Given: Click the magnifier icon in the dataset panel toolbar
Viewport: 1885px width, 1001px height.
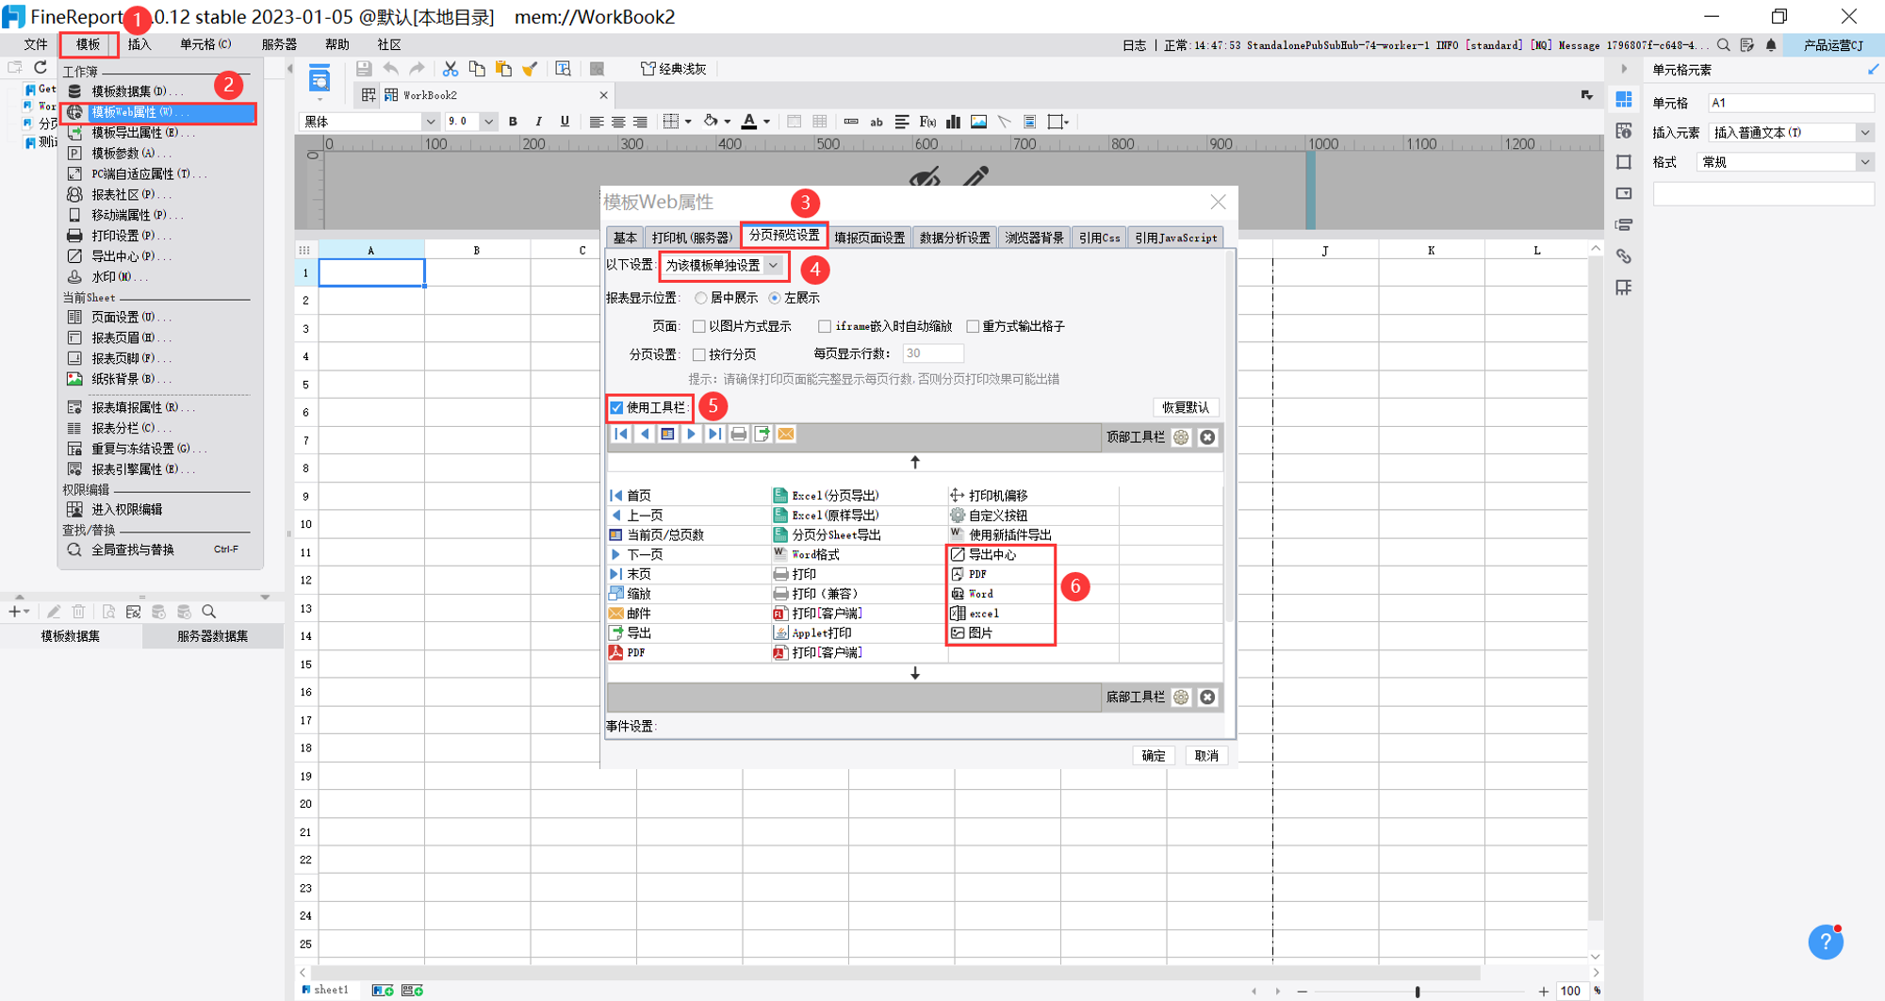Looking at the screenshot, I should tap(209, 612).
